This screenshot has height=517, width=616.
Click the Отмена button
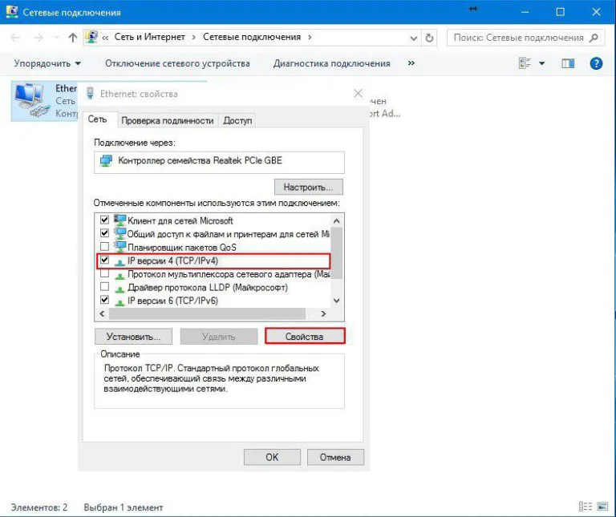pyautogui.click(x=335, y=458)
